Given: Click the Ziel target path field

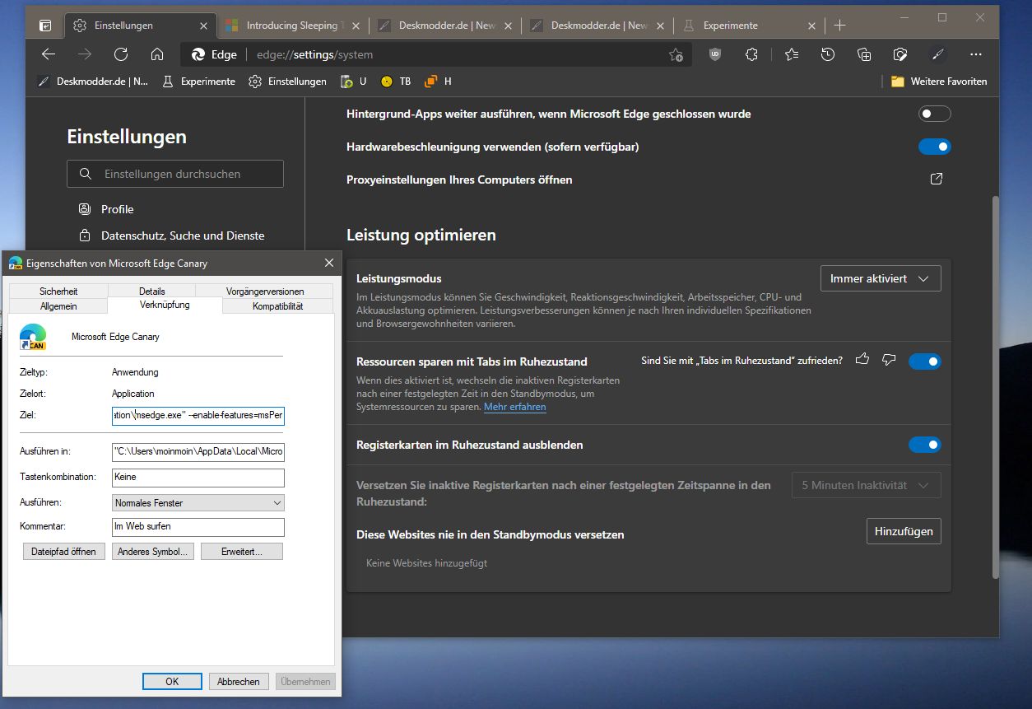Looking at the screenshot, I should pyautogui.click(x=198, y=415).
